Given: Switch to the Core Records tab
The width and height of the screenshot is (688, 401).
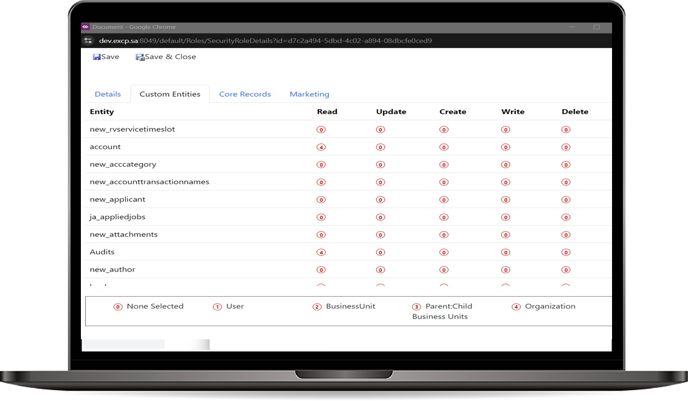Looking at the screenshot, I should [245, 94].
